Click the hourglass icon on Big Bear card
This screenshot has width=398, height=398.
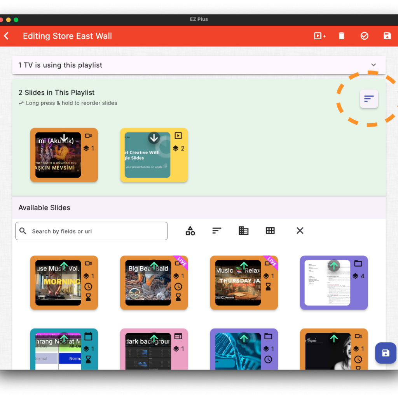pyautogui.click(x=178, y=297)
